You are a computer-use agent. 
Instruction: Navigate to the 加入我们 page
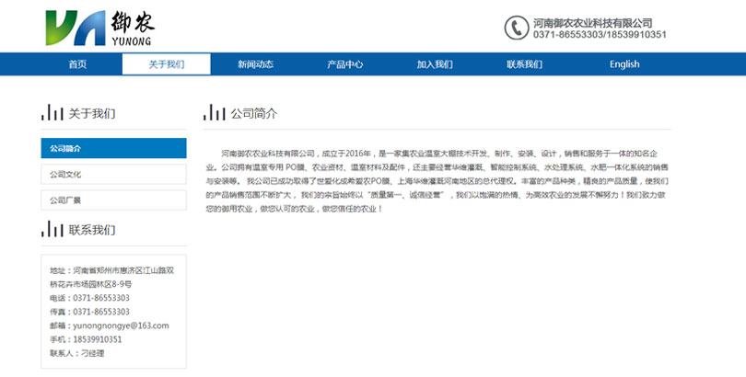click(x=435, y=64)
